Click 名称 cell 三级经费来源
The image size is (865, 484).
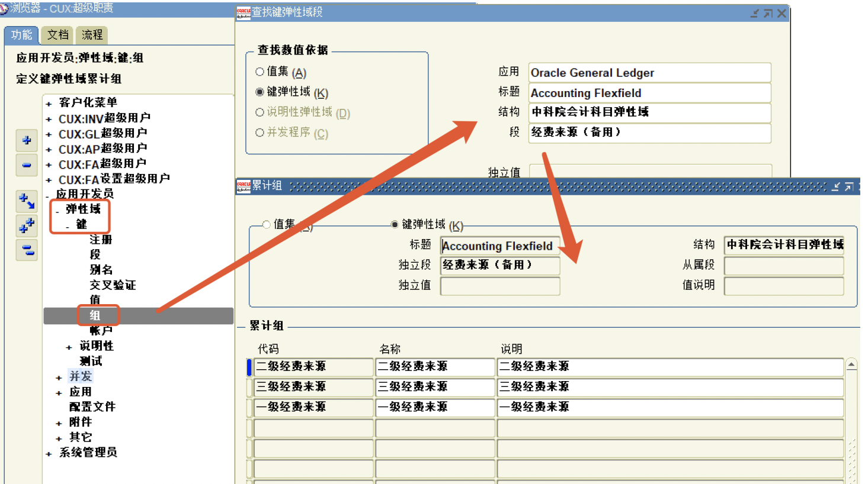(x=435, y=387)
